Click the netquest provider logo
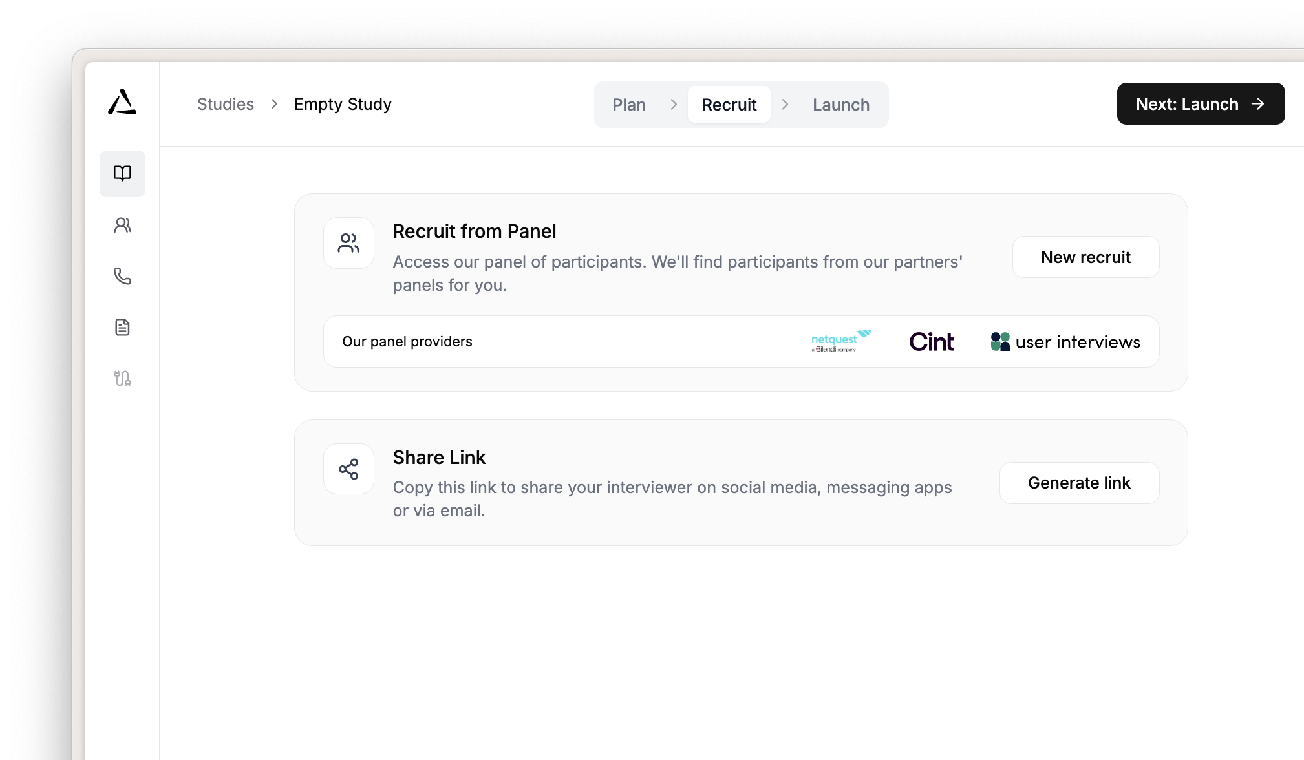The image size is (1304, 760). tap(840, 341)
